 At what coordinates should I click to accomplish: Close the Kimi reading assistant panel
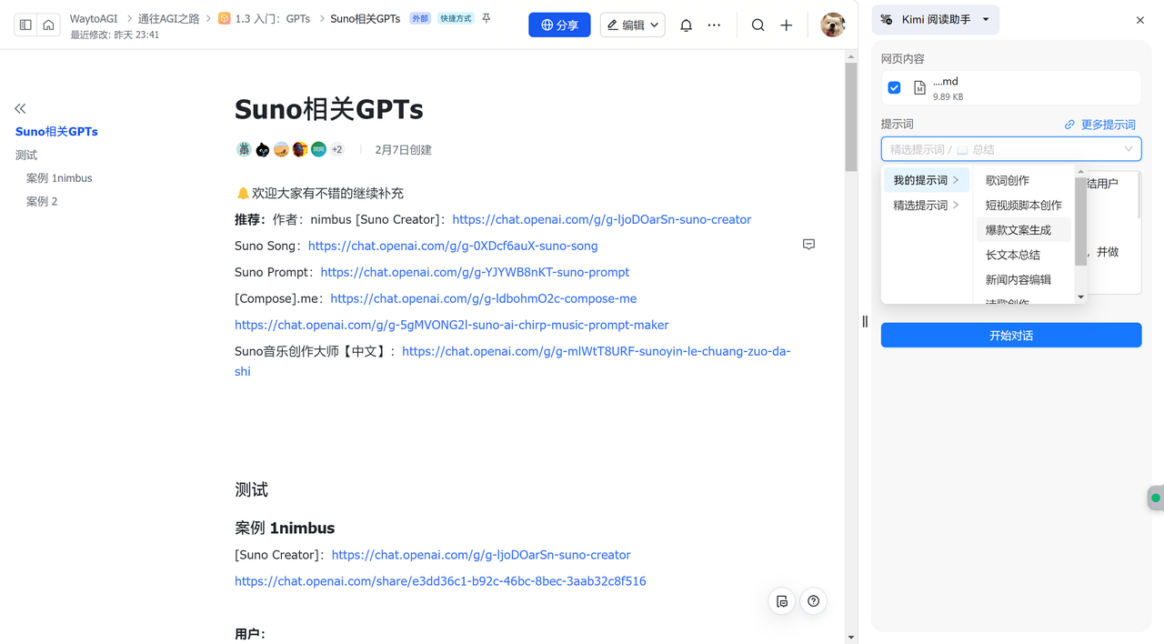click(1140, 20)
